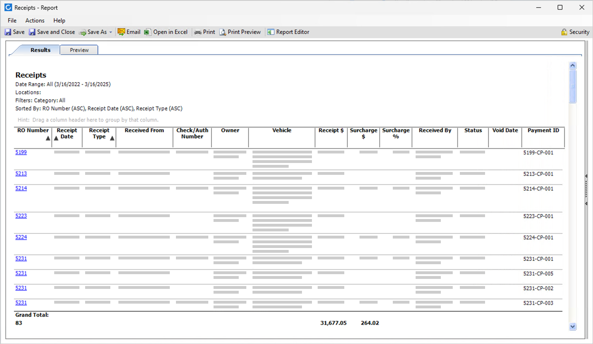Open repair order 5224 link

[x=21, y=238]
